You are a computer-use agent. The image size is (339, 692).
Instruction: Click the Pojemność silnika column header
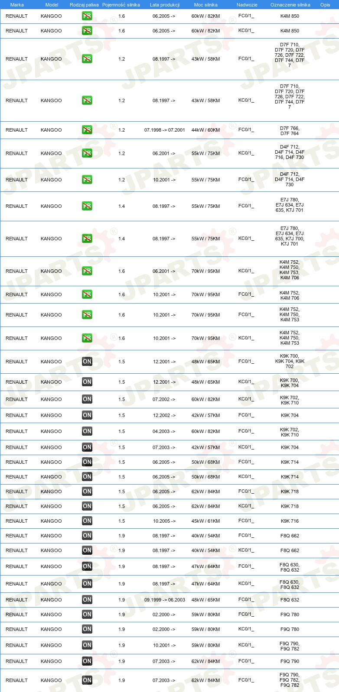coord(121,5)
